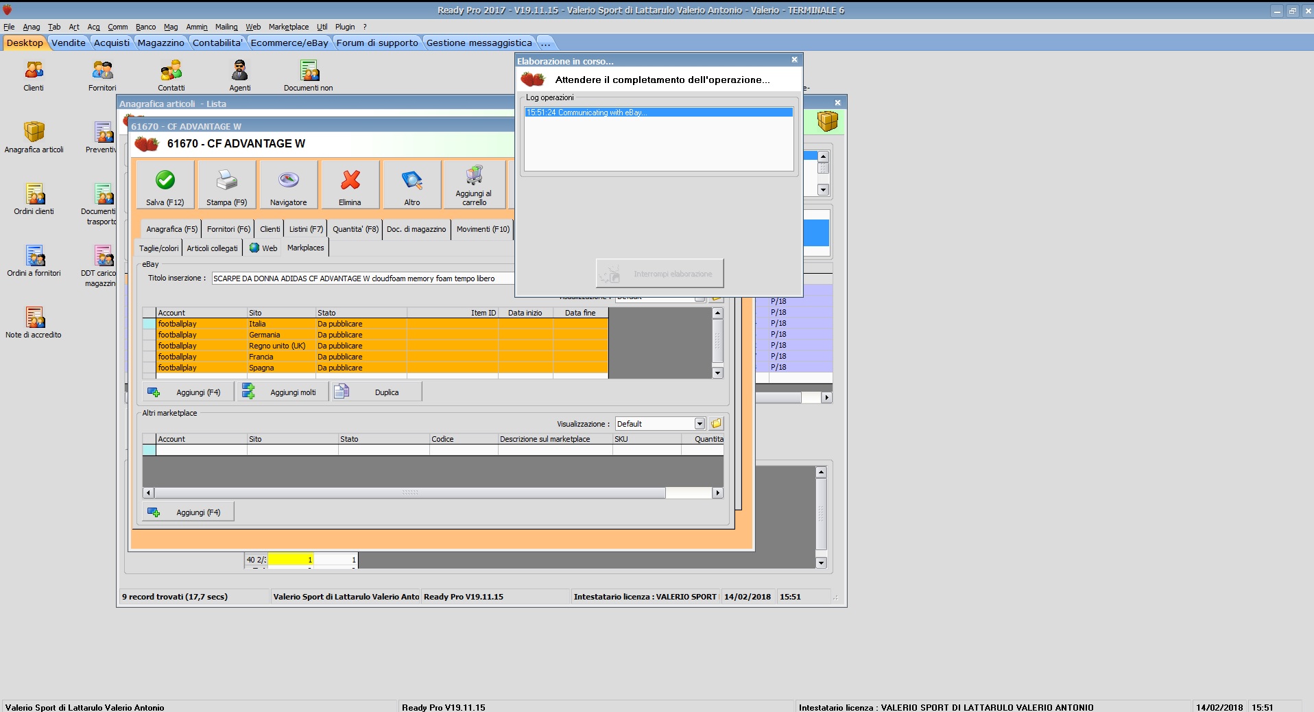
Task: Open the Documenti non desktop icon
Action: pos(308,75)
